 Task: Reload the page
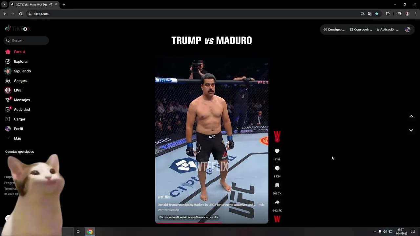[20, 14]
